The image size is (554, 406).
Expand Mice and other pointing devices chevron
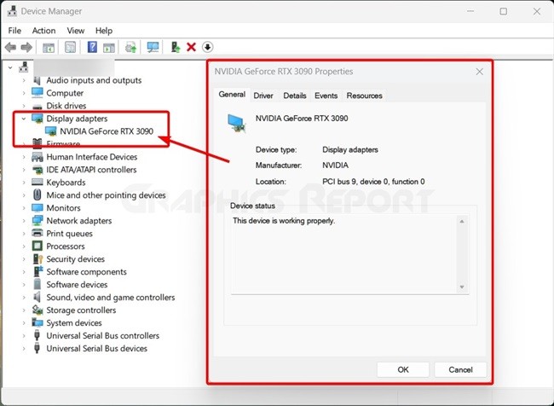24,195
